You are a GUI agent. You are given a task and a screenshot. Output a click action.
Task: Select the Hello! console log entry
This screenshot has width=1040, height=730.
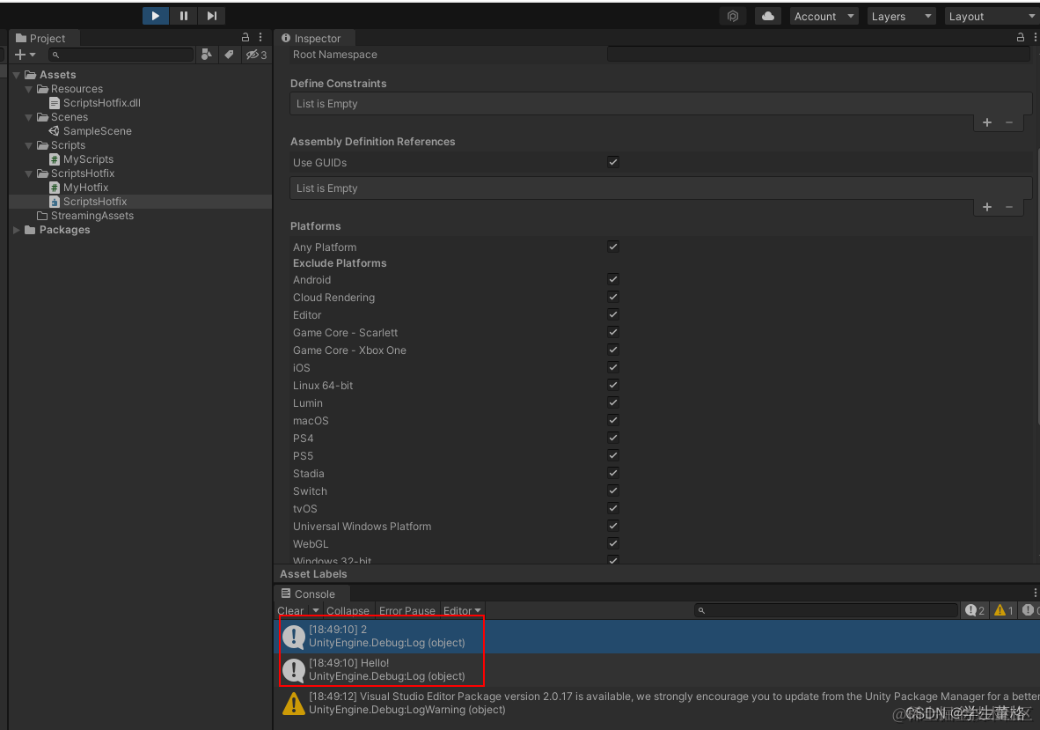[x=656, y=669]
